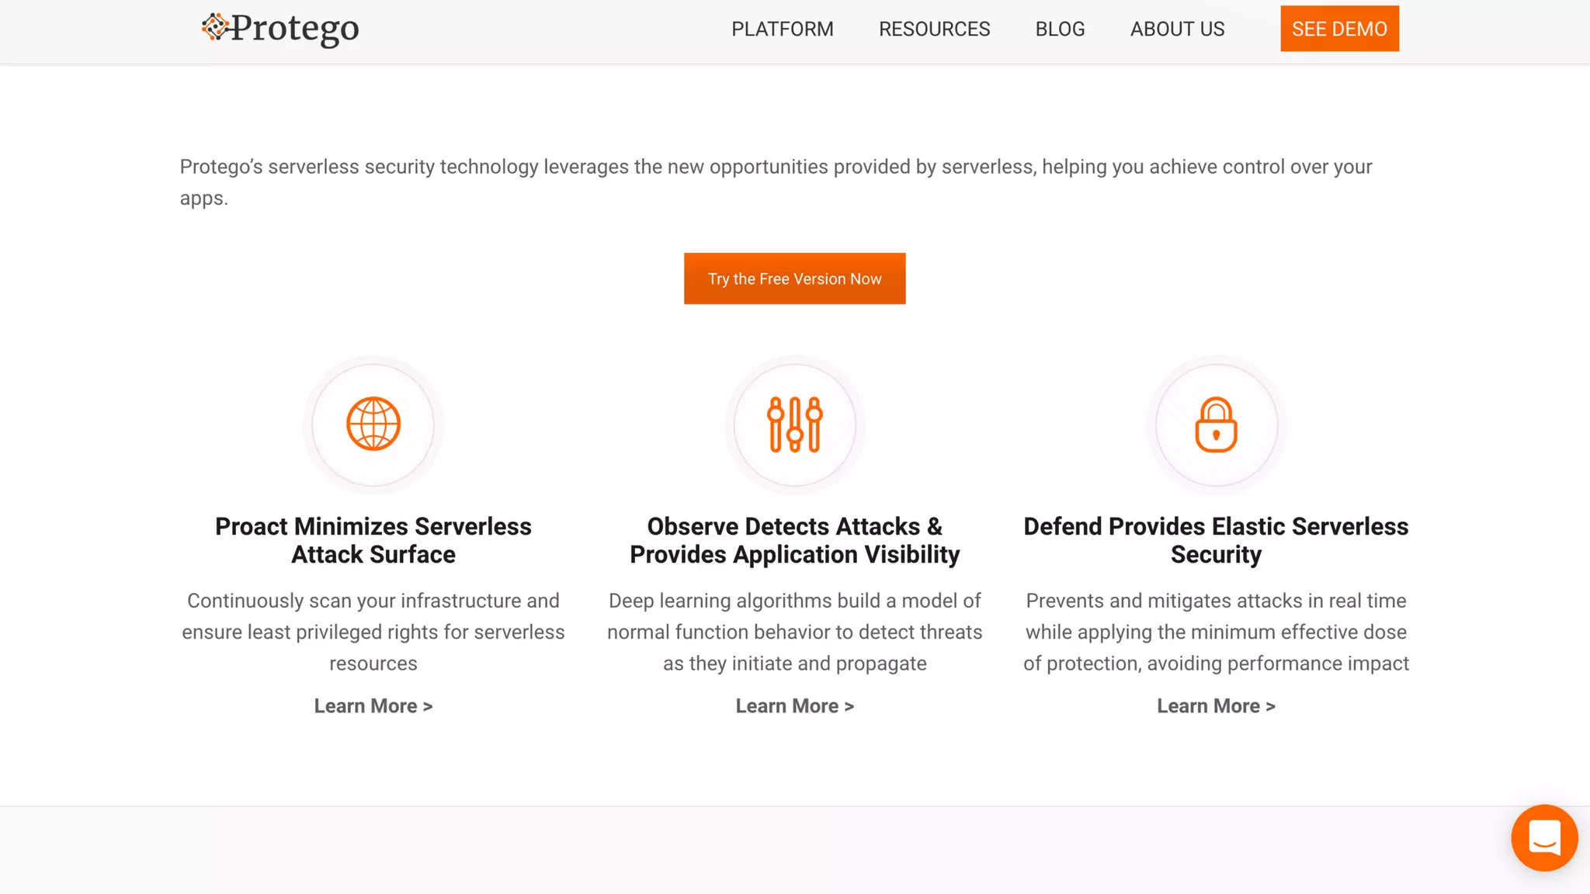The width and height of the screenshot is (1590, 894).
Task: Open the ABOUT US menu
Action: (1177, 29)
